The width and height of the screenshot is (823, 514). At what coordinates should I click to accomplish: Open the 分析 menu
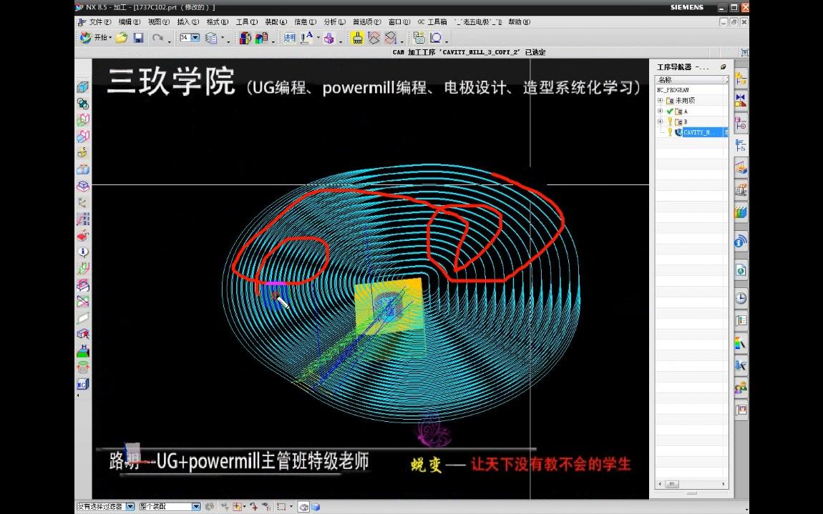pos(333,22)
